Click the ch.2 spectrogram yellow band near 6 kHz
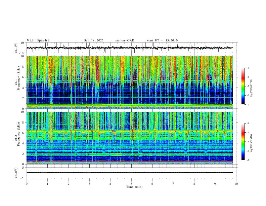The height and width of the screenshot is (206, 266). tap(129, 131)
